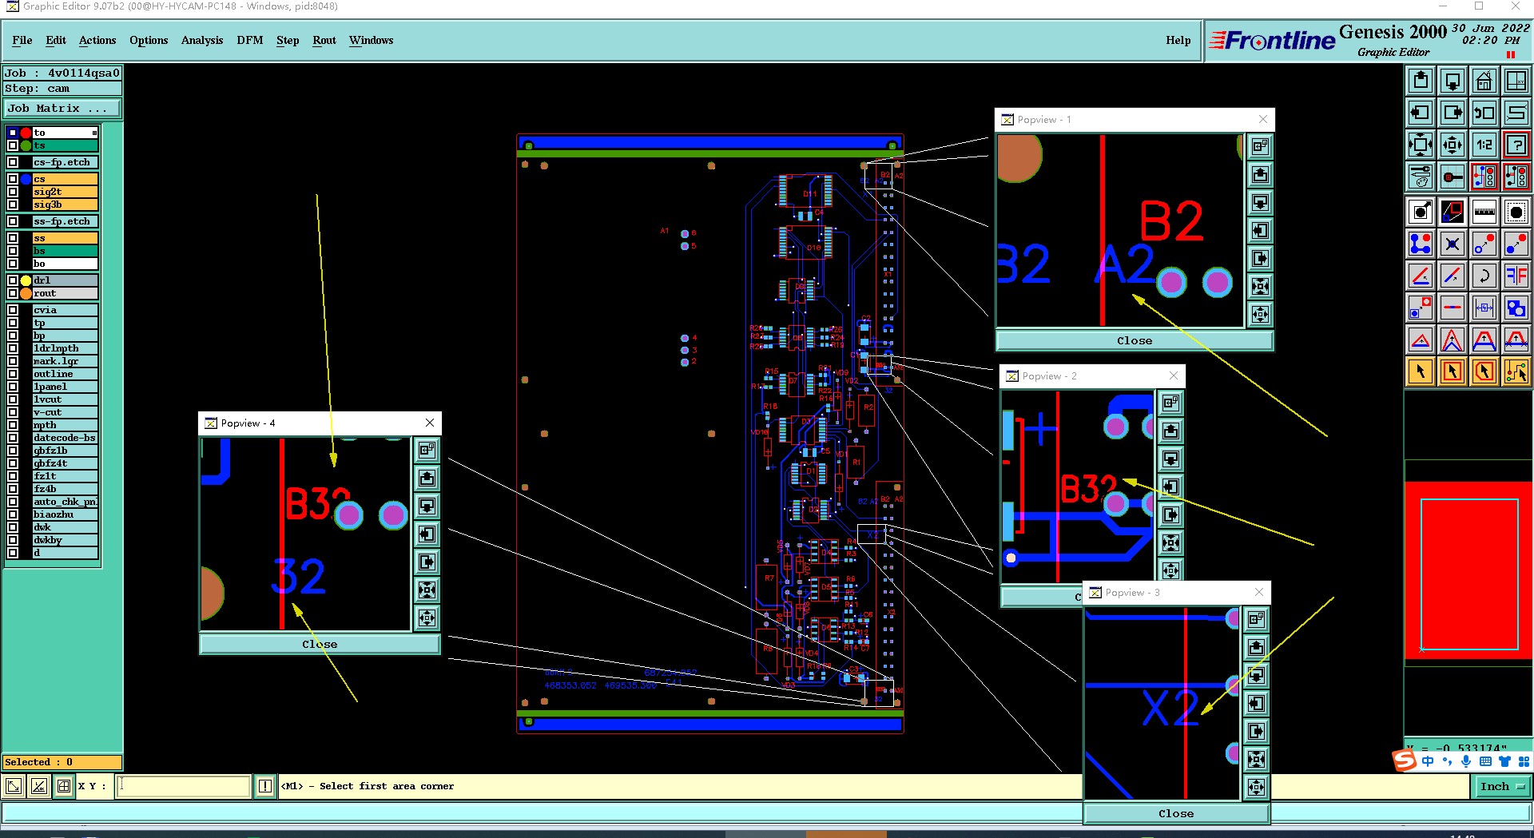Screen dimensions: 1534x838
Task: Click the Job Matrix ... button
Action: click(62, 109)
